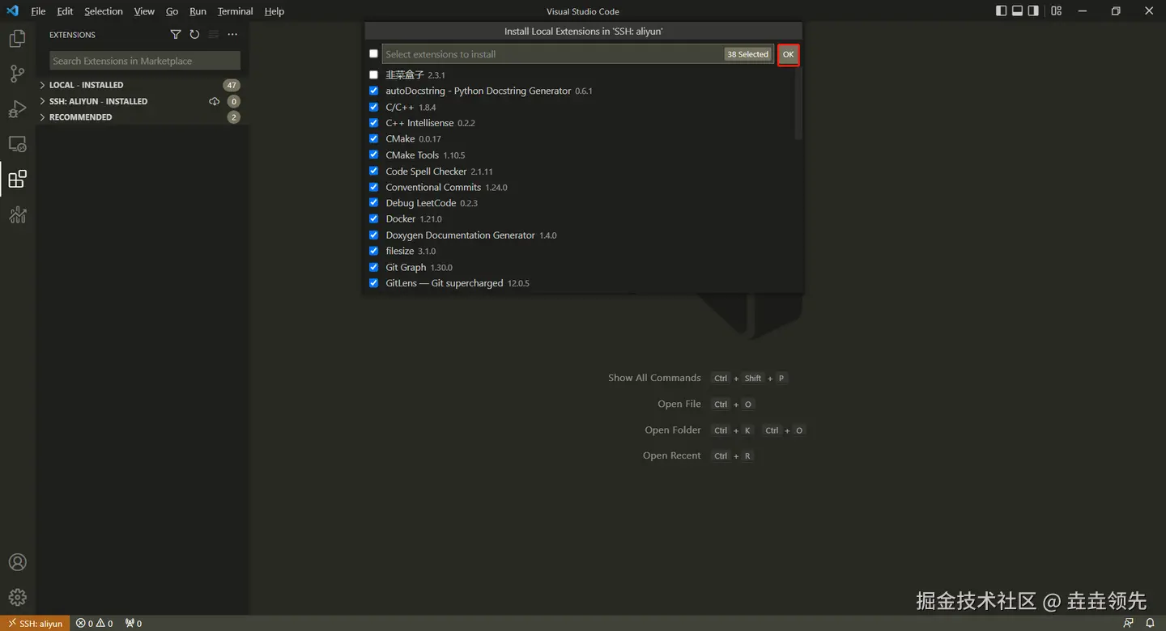Check the 韭菜盒子 extension checkbox
Viewport: 1166px width, 631px height.
[373, 74]
